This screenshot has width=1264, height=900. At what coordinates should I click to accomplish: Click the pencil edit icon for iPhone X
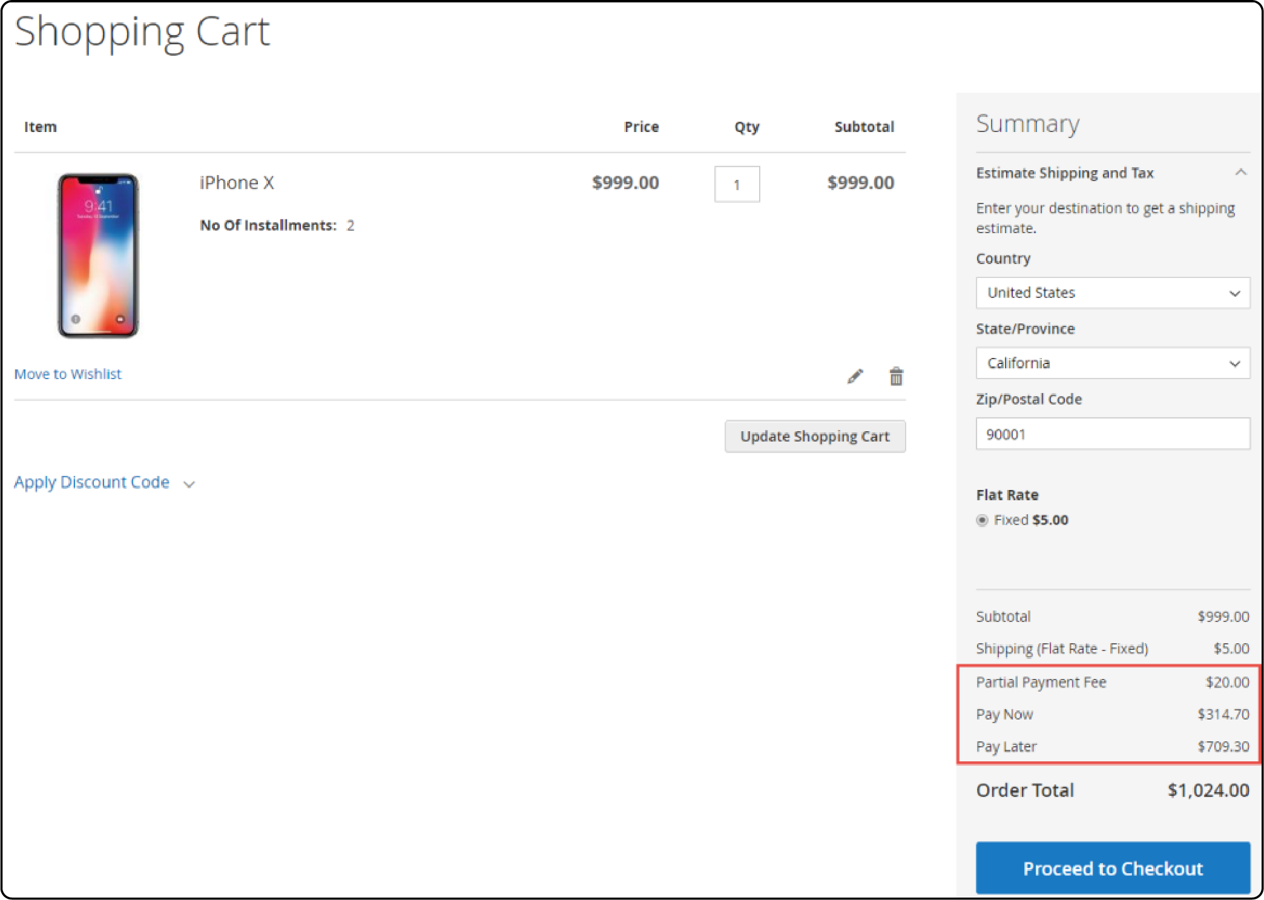855,376
